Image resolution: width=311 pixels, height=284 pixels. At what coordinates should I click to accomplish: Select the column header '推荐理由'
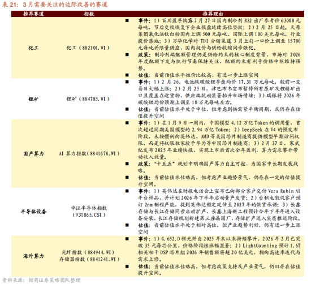tap(213, 14)
